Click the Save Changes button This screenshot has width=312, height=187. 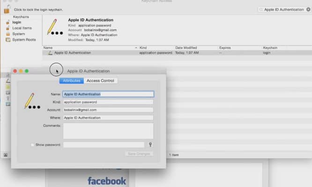(139, 154)
